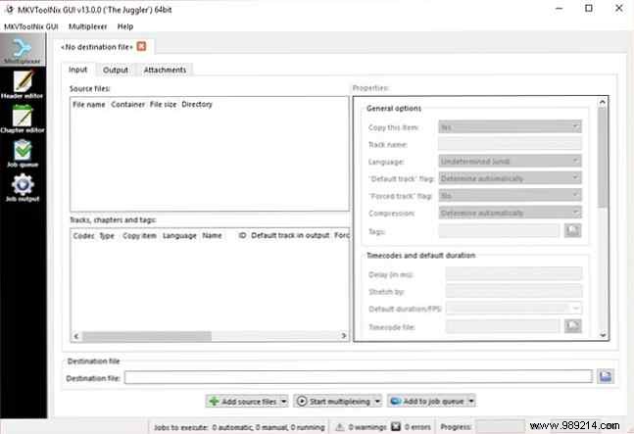
Task: Switch to the Attachments tab
Action: [x=165, y=70]
